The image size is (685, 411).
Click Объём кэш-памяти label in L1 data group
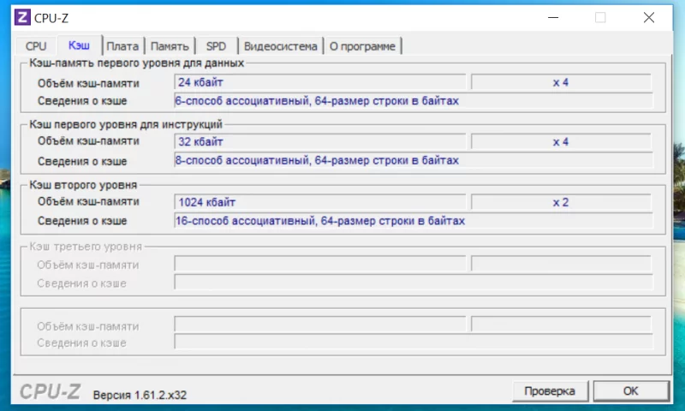coord(88,83)
